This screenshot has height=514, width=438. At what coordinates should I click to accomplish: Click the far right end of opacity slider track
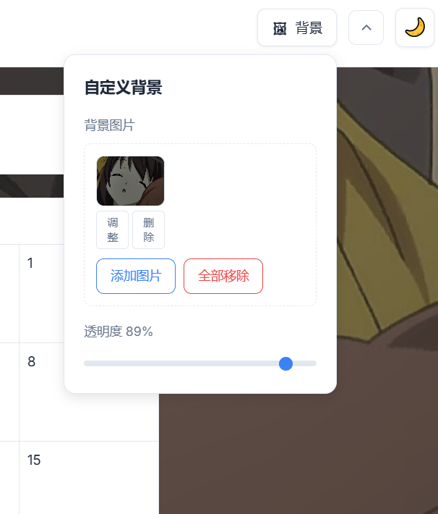click(314, 363)
